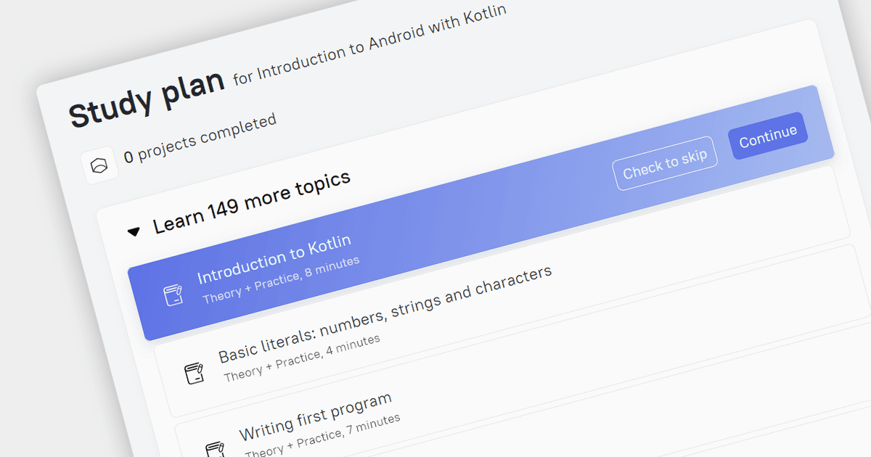Click the Study plan heading
Image resolution: width=871 pixels, height=457 pixels.
(147, 101)
